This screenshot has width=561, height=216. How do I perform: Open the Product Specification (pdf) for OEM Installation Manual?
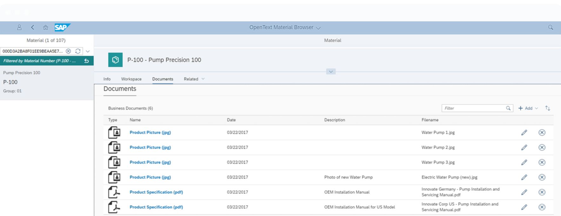click(x=156, y=192)
